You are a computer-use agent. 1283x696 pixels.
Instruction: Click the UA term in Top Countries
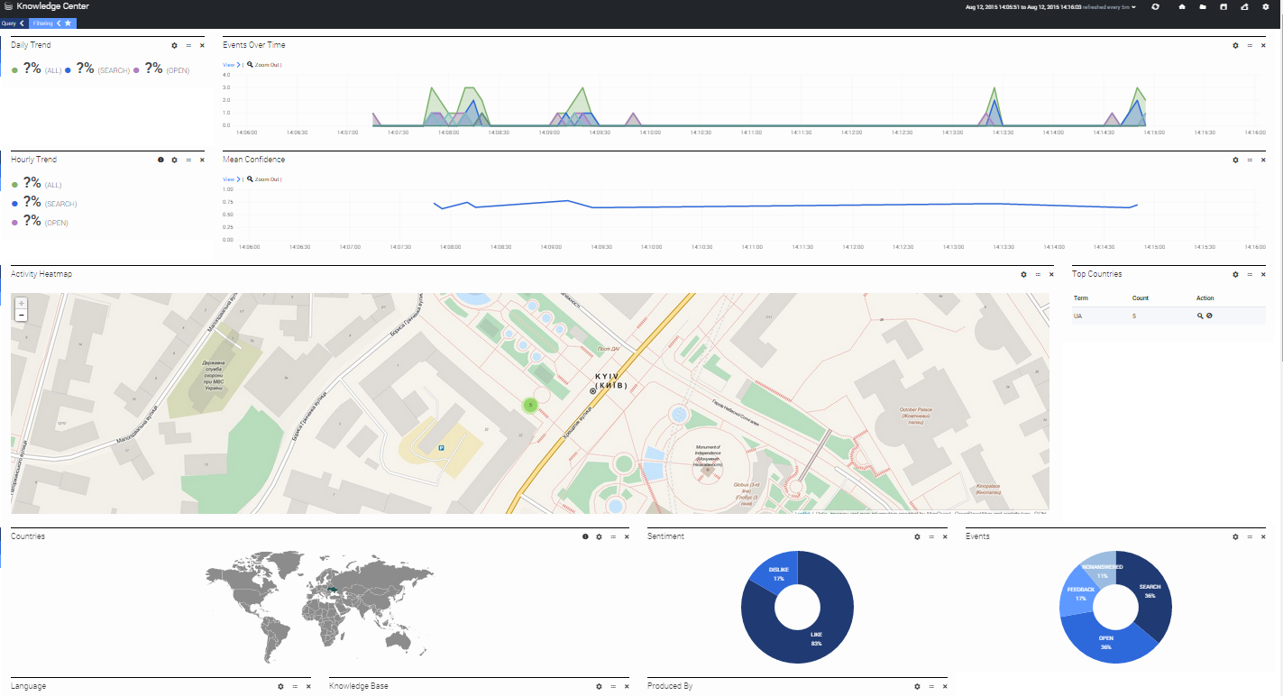(x=1077, y=316)
